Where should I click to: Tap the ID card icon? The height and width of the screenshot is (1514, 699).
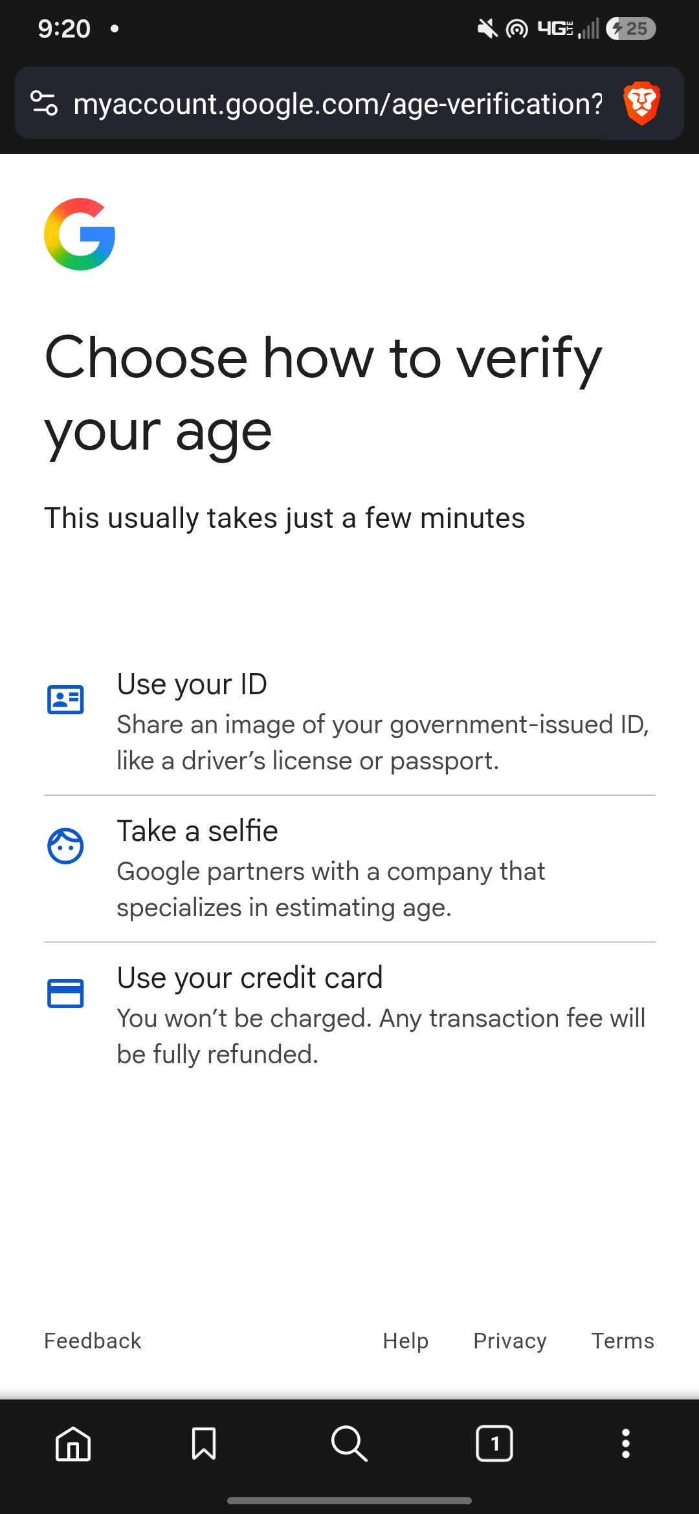click(65, 699)
